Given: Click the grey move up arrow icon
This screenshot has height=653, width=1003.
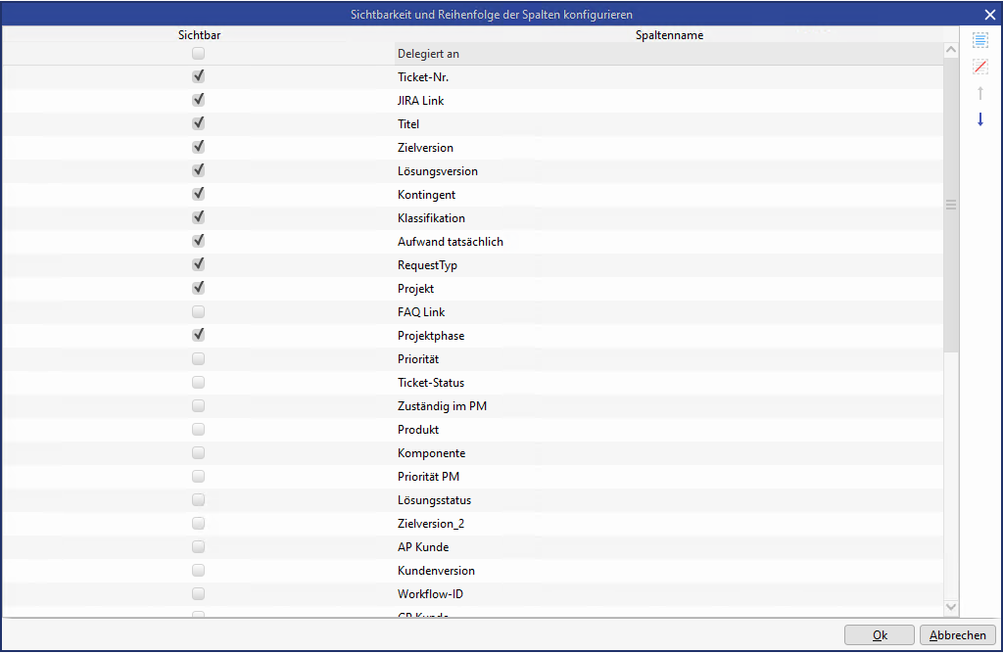Looking at the screenshot, I should point(980,93).
